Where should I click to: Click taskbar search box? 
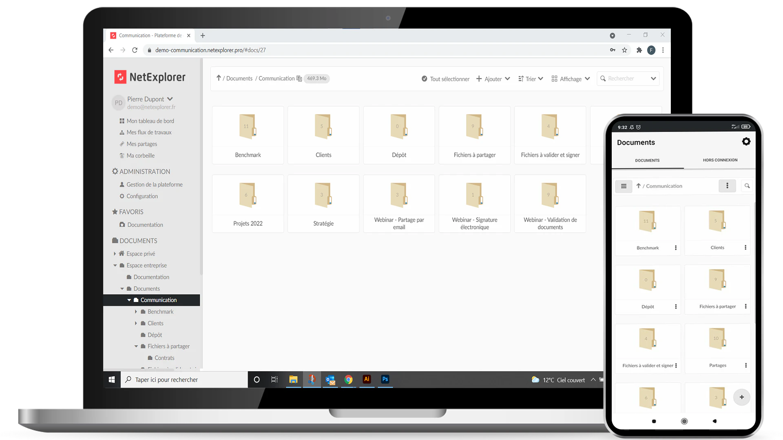click(x=184, y=380)
